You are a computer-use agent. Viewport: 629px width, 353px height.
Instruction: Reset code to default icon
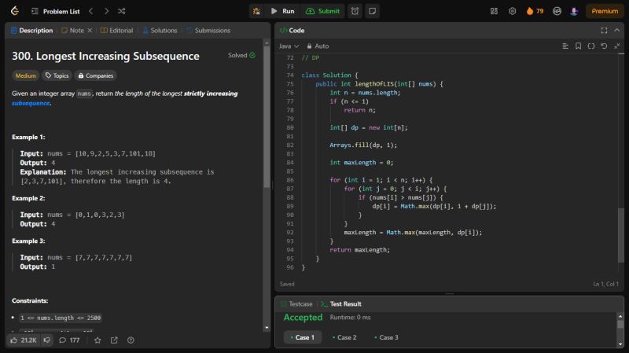604,46
